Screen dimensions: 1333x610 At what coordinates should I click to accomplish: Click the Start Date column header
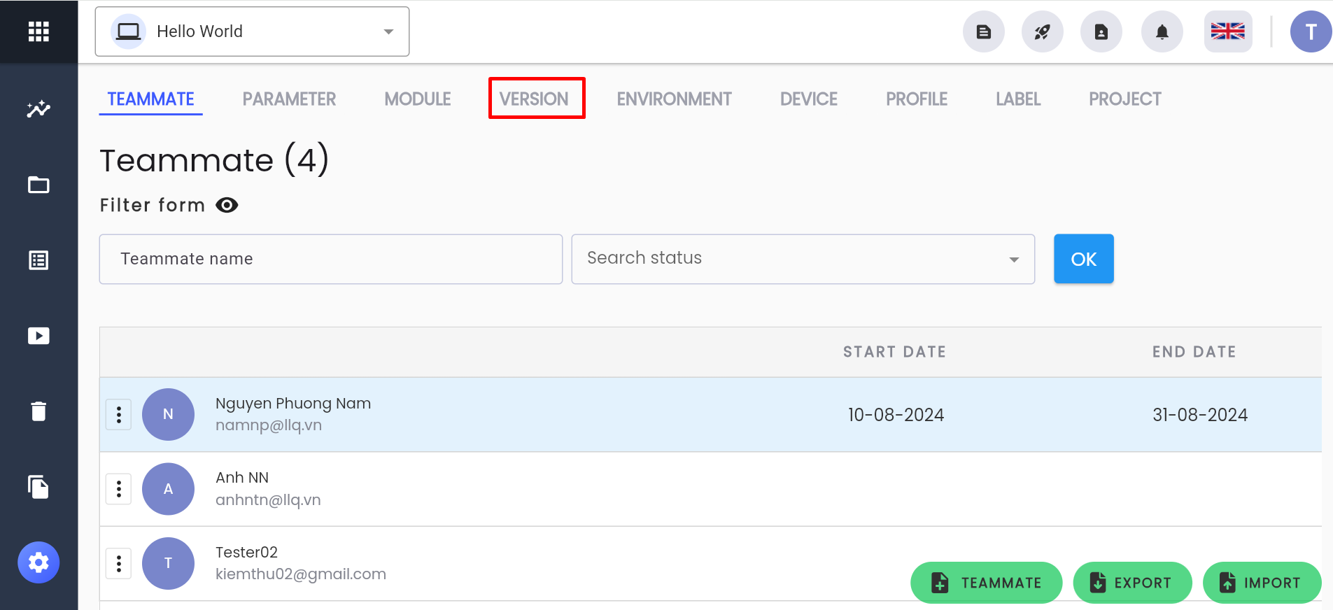[x=894, y=352]
